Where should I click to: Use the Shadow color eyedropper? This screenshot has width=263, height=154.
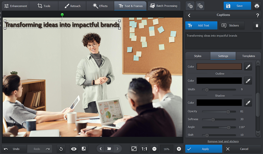[248, 102]
